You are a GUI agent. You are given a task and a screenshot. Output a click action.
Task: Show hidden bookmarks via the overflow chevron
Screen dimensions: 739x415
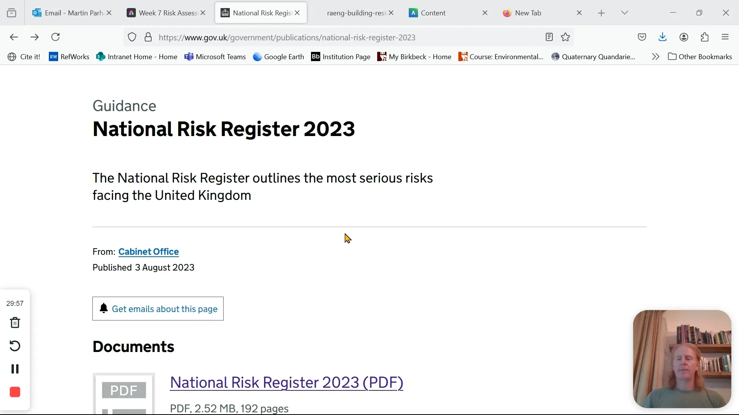pyautogui.click(x=655, y=56)
